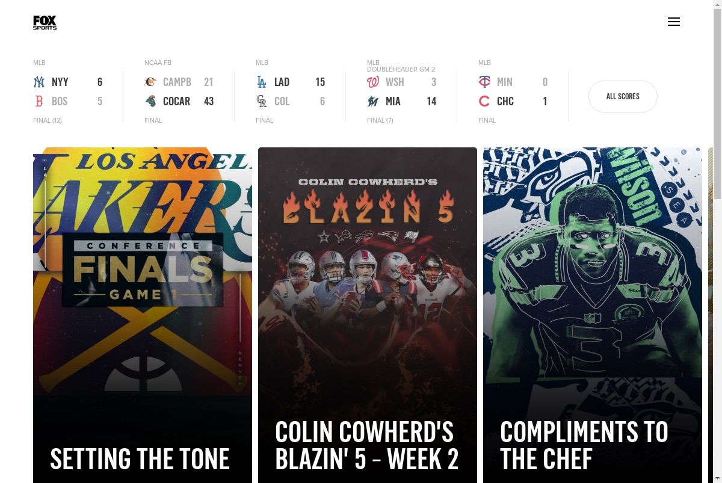Click the Yankees team logo
This screenshot has width=722, height=483.
tap(39, 82)
